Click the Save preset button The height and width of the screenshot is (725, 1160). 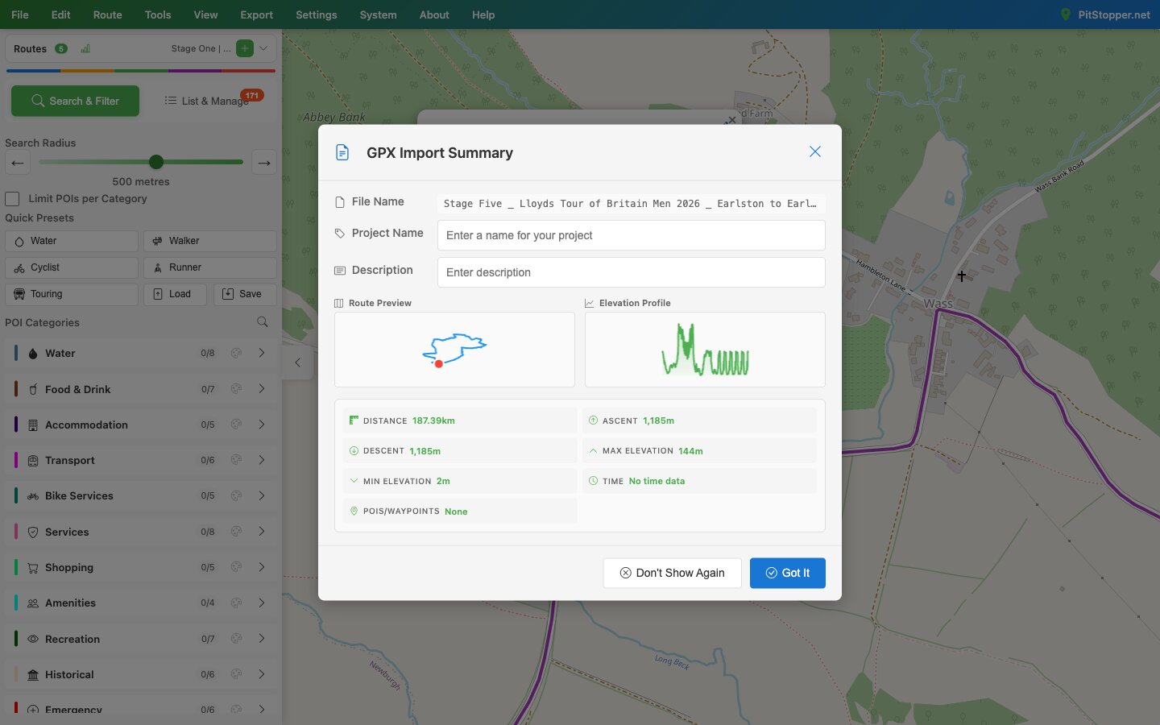245,294
